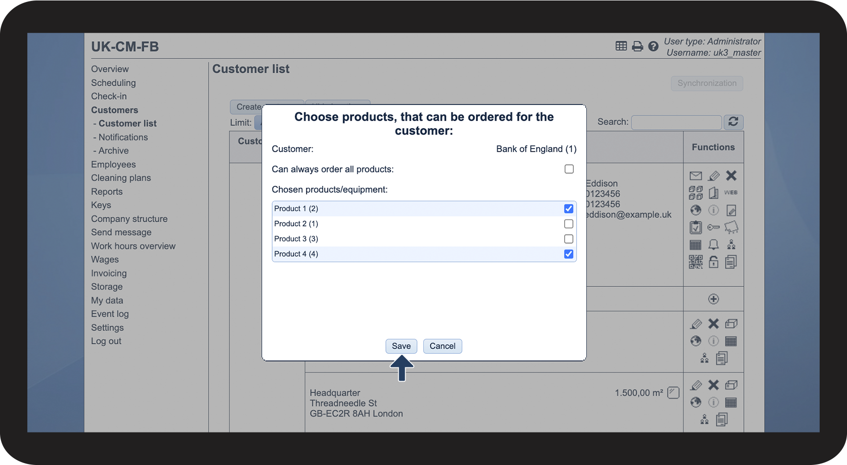This screenshot has width=847, height=465.
Task: Click the UK-CM-FB title
Action: click(125, 46)
